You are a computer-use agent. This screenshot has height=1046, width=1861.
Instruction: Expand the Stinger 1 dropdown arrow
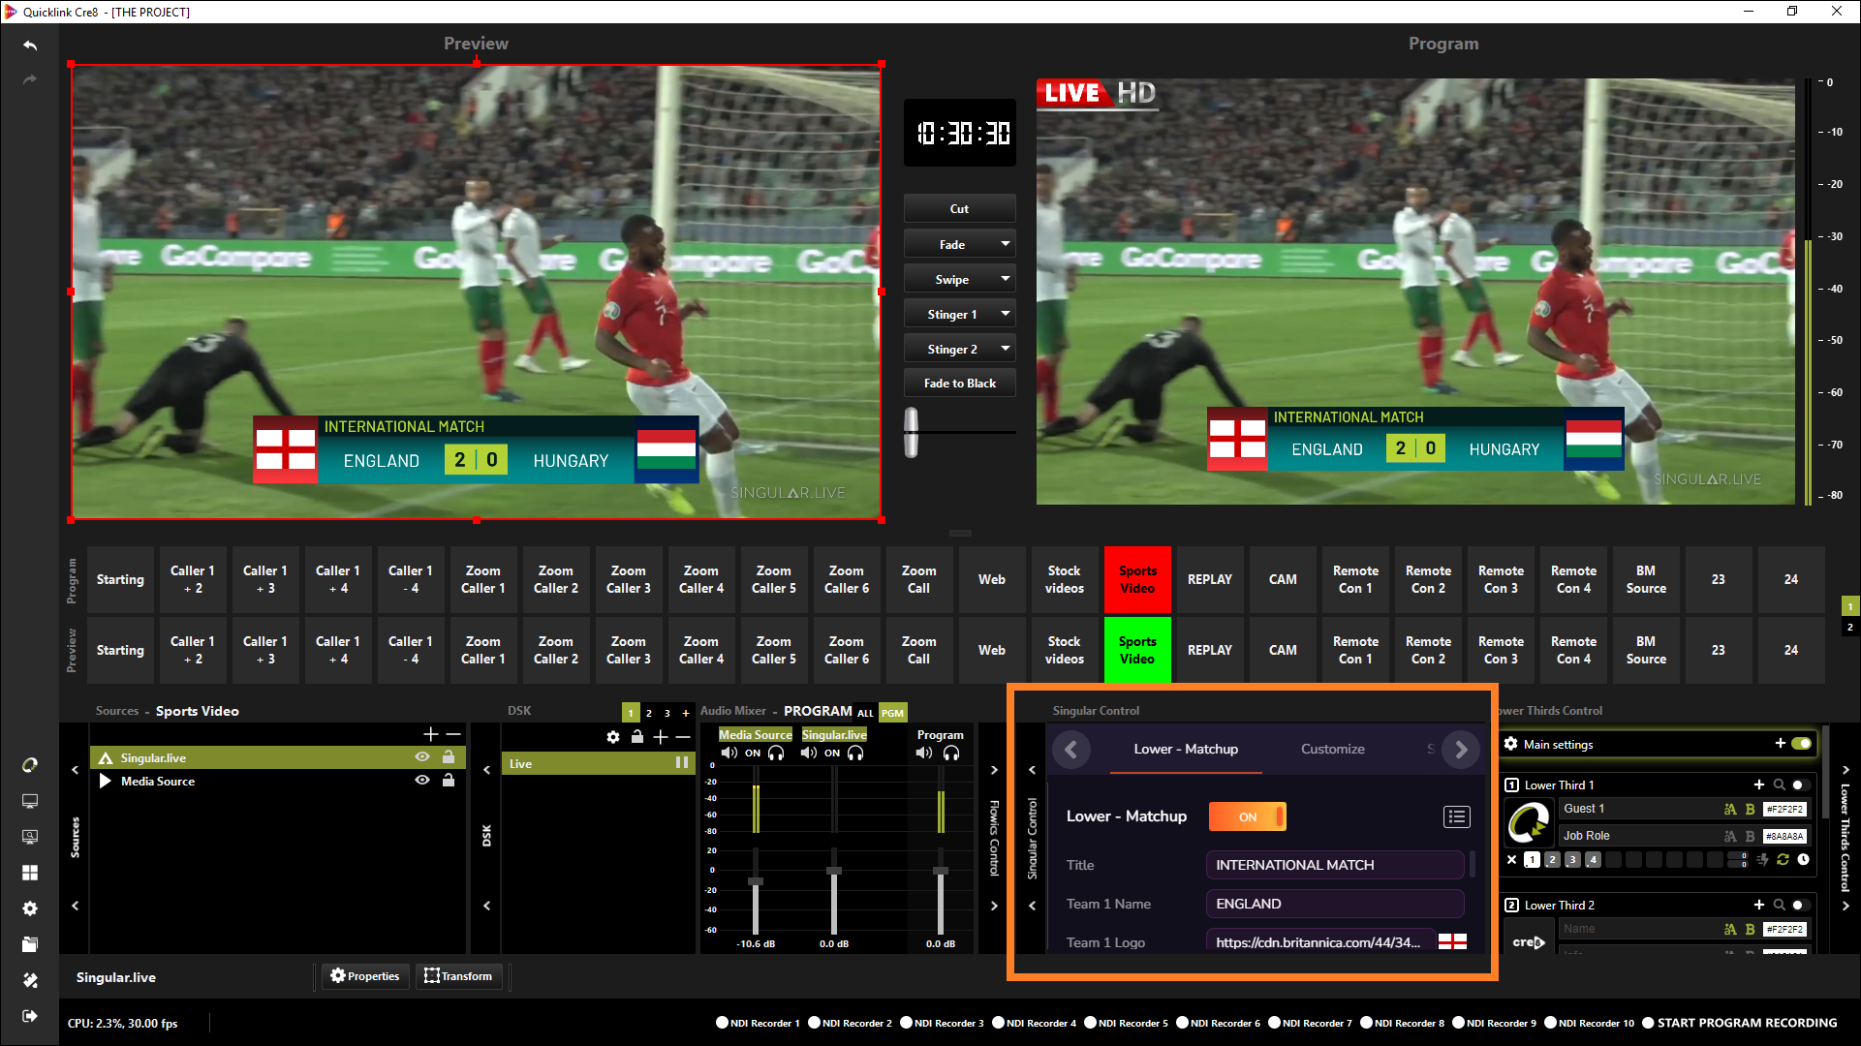[1005, 314]
